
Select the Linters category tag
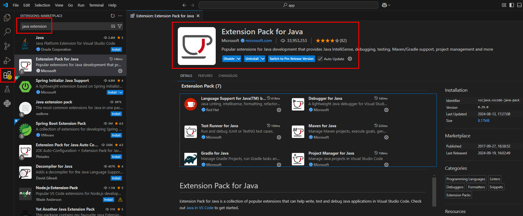click(x=495, y=179)
